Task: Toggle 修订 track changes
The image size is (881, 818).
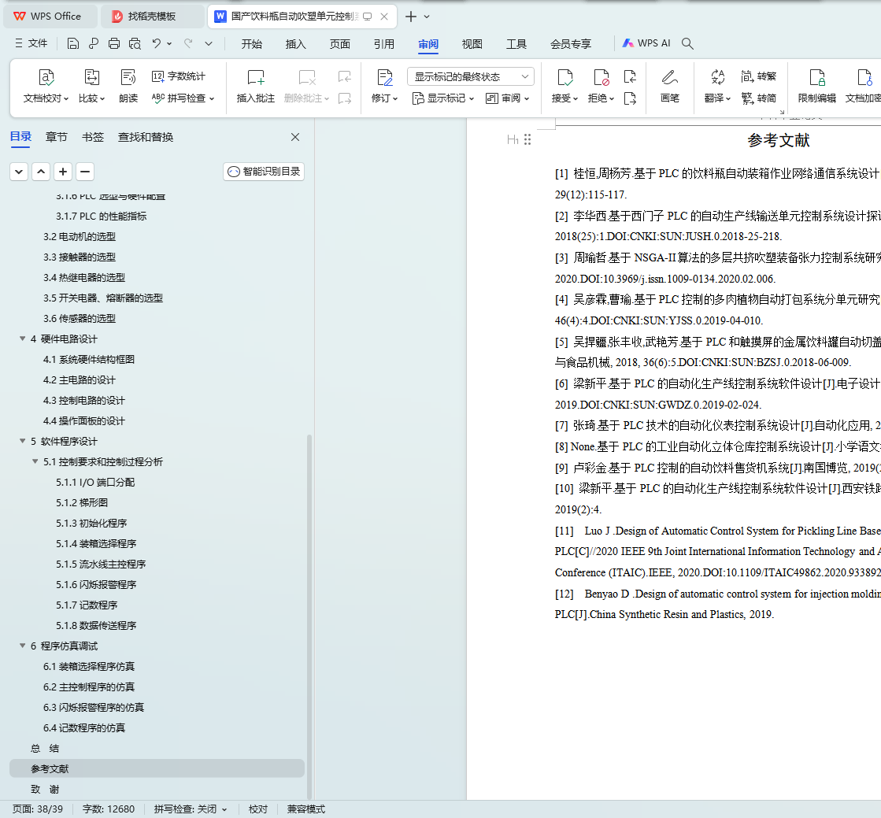Action: 384,86
